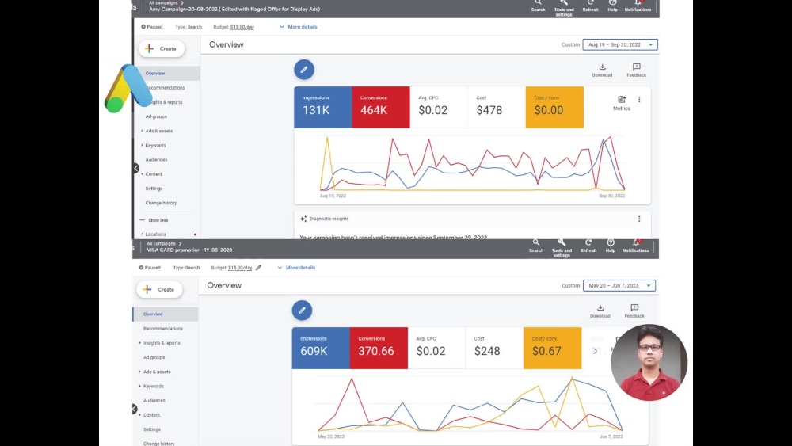Download the Amy Campaign overview report
Screen dimensions: 792x446
602,70
